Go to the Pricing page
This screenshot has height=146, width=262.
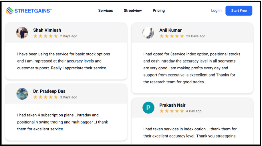point(158,11)
